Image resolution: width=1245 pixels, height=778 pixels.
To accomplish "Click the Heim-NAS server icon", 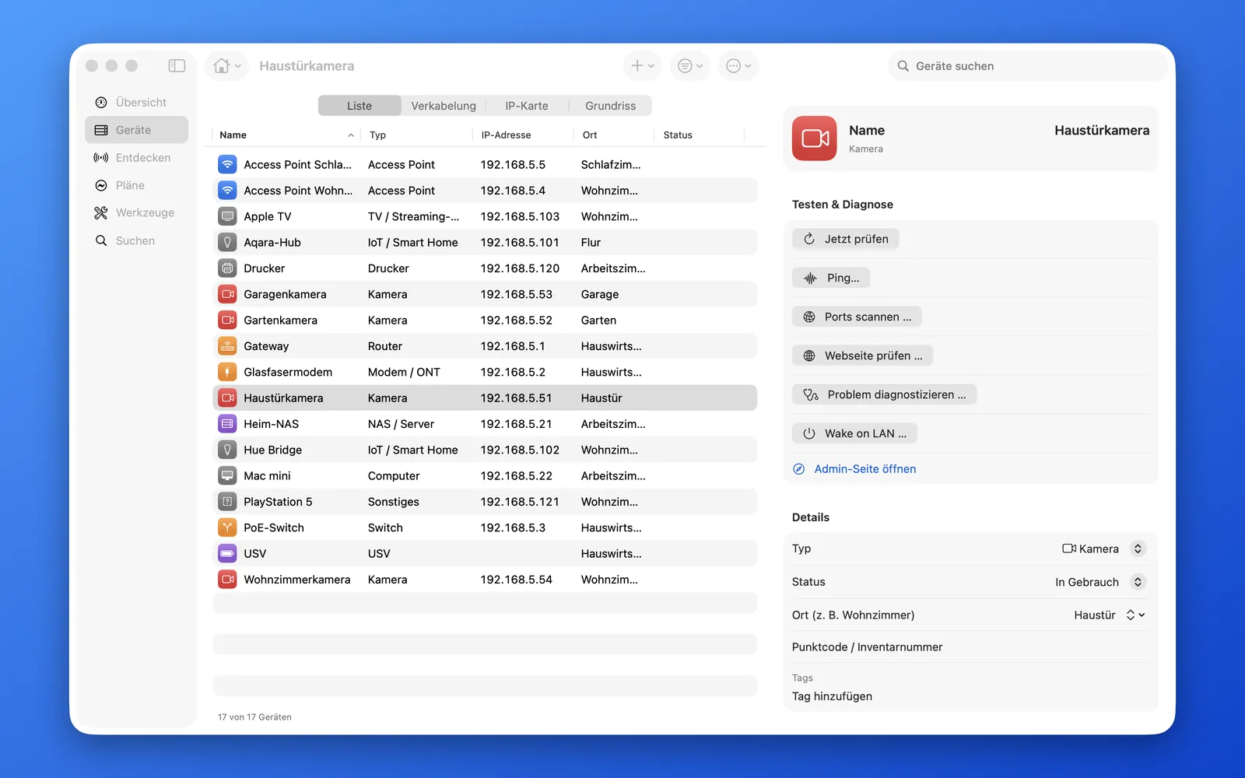I will [227, 424].
